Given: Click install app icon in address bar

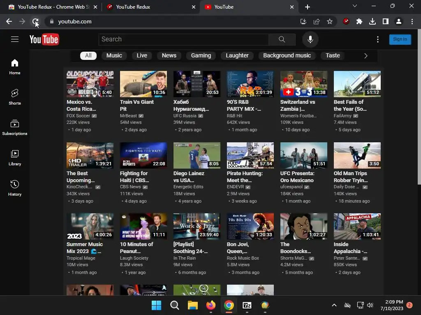Looking at the screenshot, I should point(303,21).
